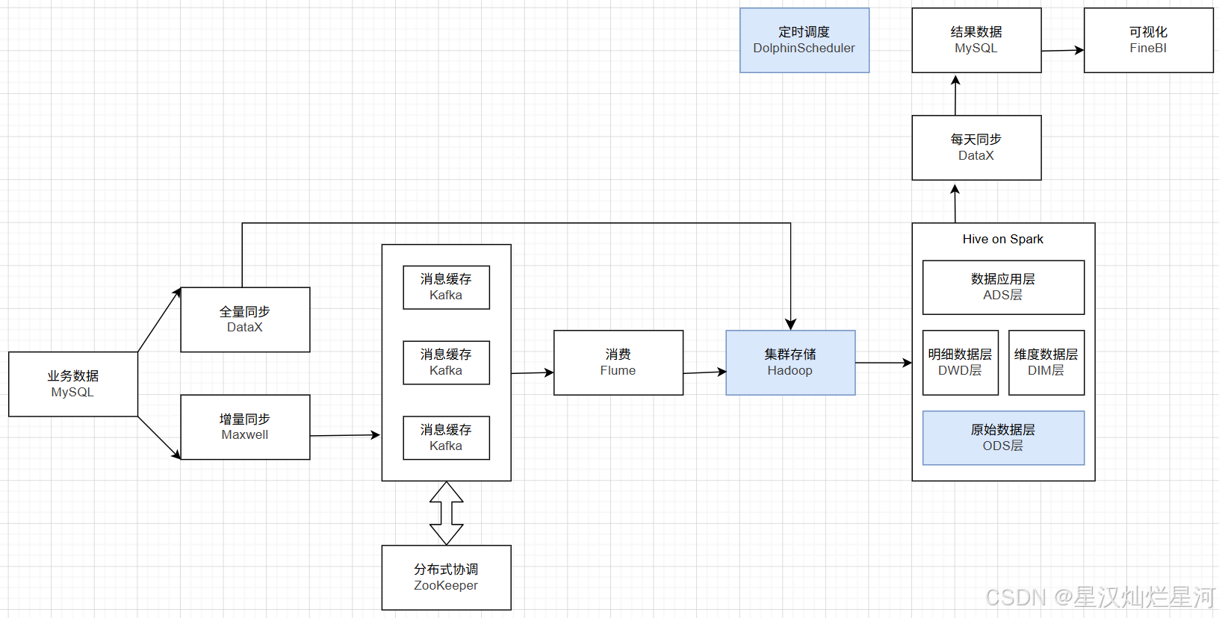1219x618 pixels.
Task: Click the middle 消息缓存 Kafka box
Action: point(446,363)
